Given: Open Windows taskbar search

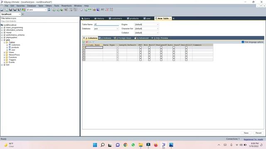Looking at the screenshot, I should pos(103,145).
